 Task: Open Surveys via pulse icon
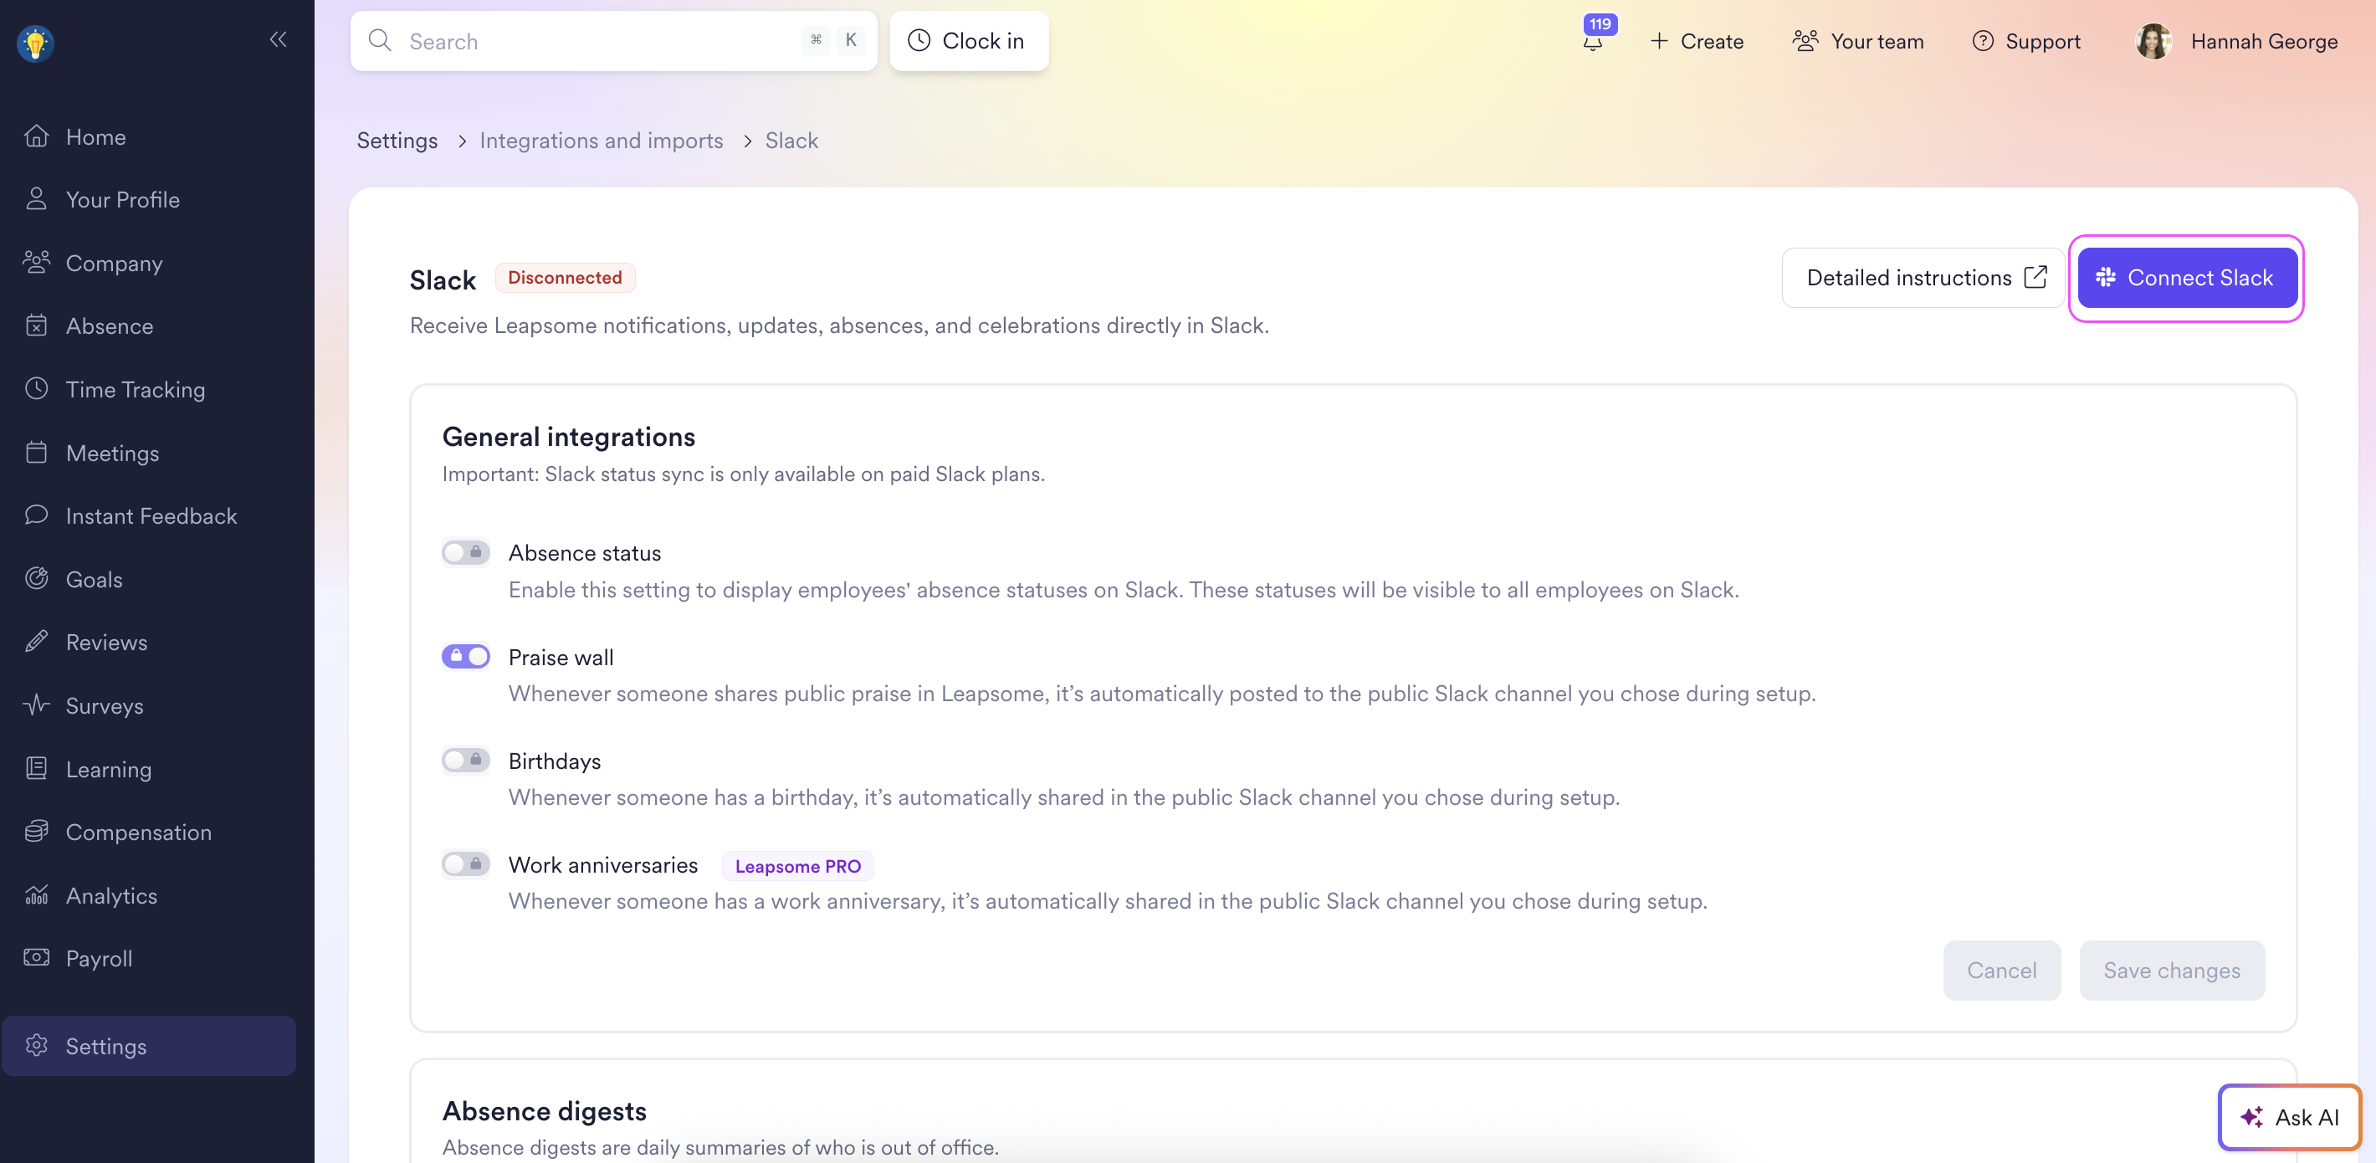37,705
